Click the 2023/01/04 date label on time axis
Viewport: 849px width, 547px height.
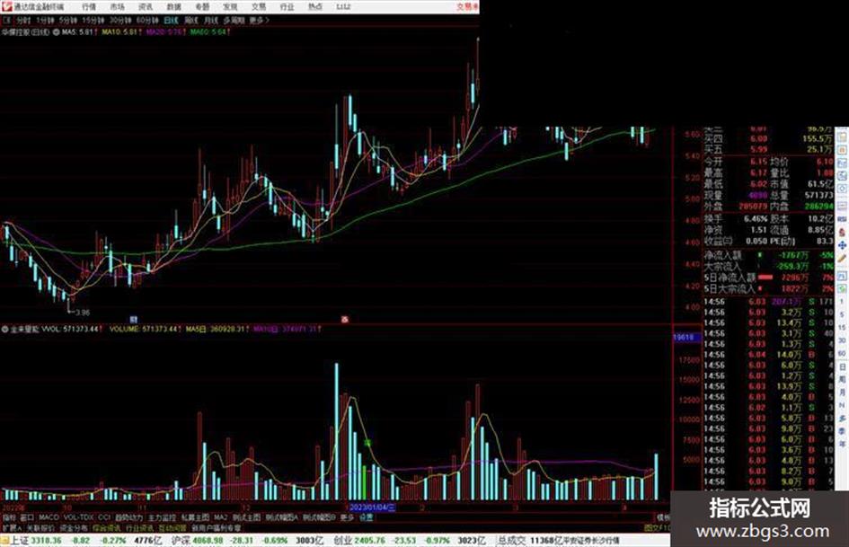(x=373, y=507)
